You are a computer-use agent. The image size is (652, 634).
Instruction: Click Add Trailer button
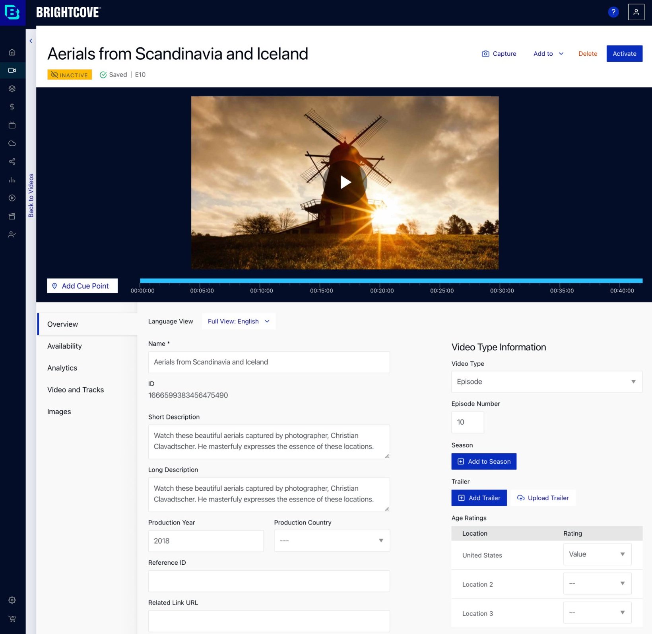(x=479, y=498)
